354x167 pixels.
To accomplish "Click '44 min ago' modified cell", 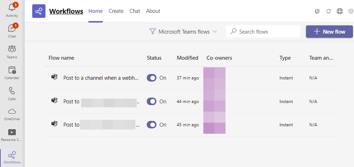I will click(x=188, y=102).
